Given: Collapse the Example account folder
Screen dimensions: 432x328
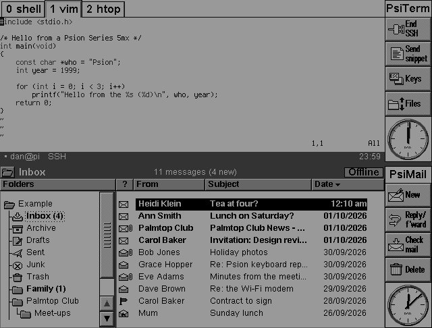Looking at the screenshot, I should click(x=9, y=204).
